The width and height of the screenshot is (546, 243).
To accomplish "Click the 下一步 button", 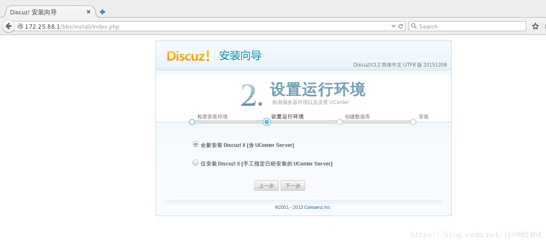I will tap(293, 186).
